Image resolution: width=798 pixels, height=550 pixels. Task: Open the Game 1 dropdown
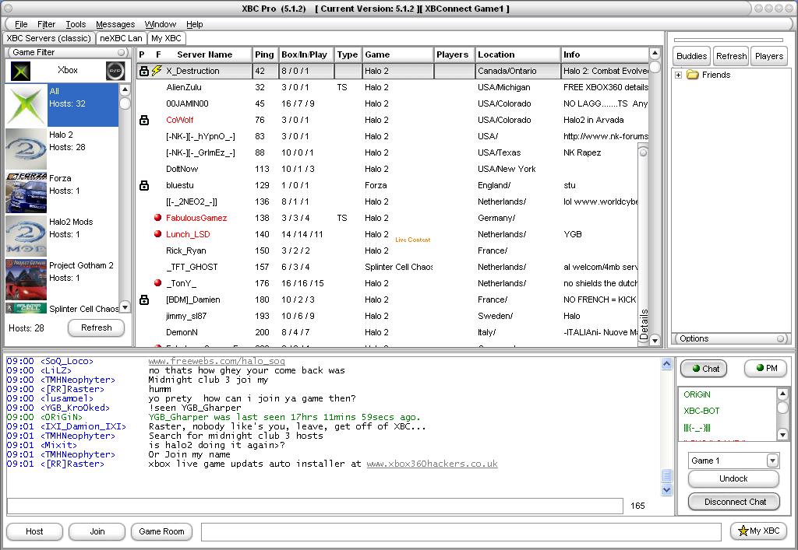point(772,460)
